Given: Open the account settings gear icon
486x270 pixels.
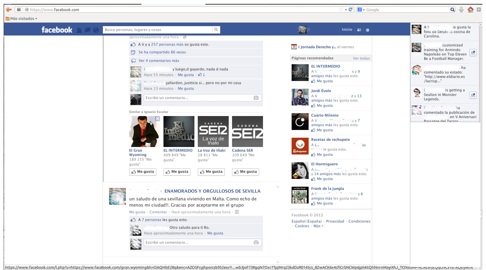Looking at the screenshot, I should [368, 30].
